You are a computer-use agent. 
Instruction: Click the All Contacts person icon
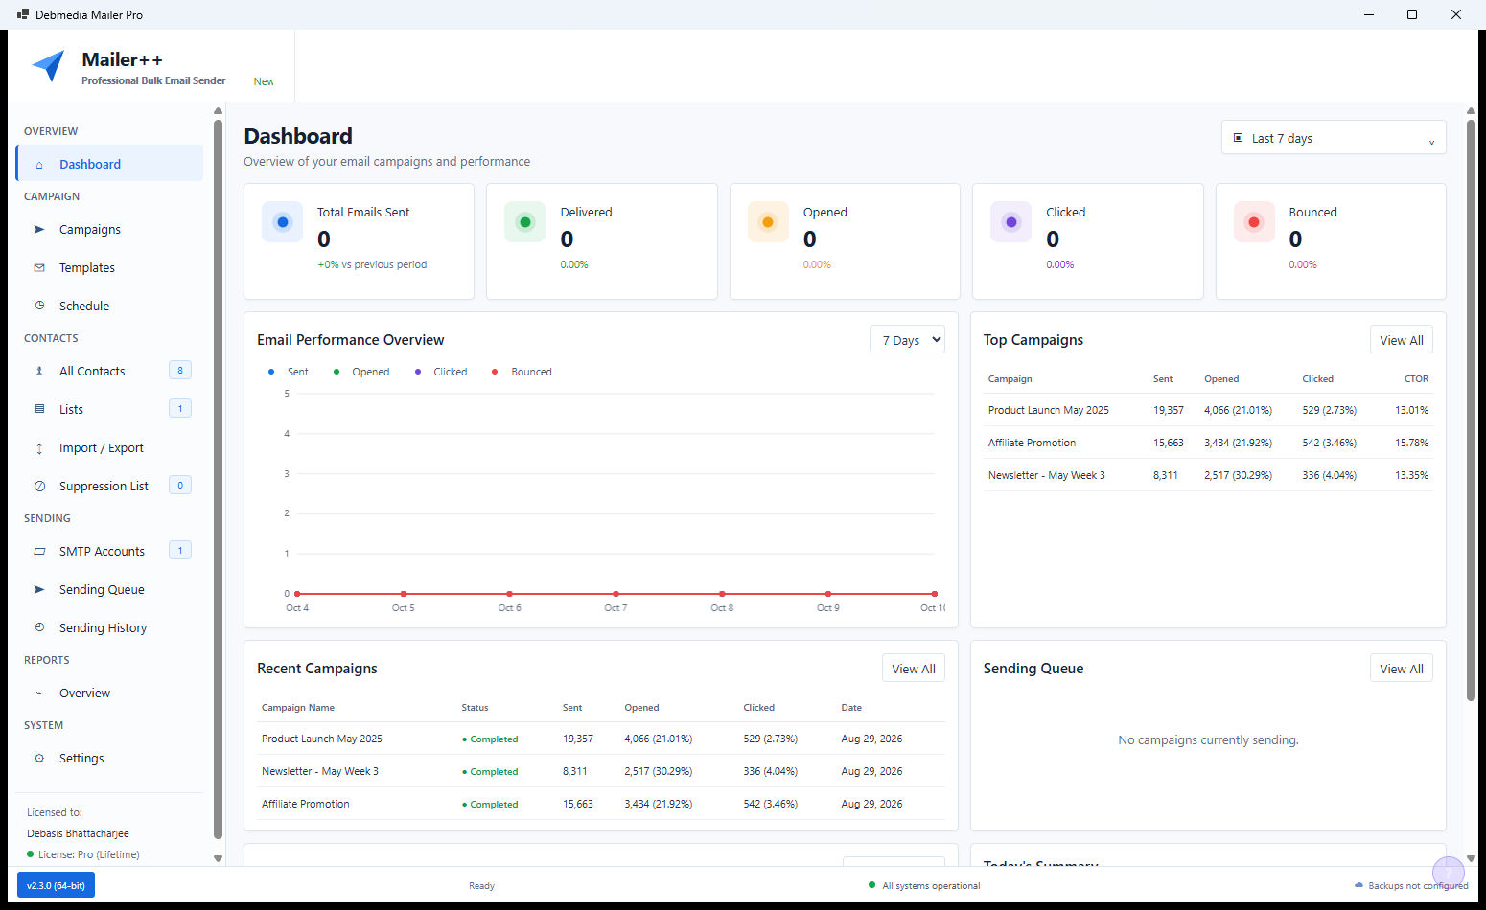pos(39,372)
